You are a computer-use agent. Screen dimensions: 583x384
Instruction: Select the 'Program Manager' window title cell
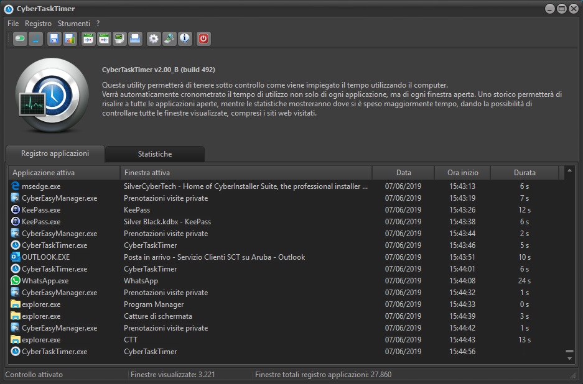pyautogui.click(x=154, y=304)
